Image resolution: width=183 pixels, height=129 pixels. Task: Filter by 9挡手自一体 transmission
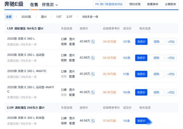pos(90,17)
